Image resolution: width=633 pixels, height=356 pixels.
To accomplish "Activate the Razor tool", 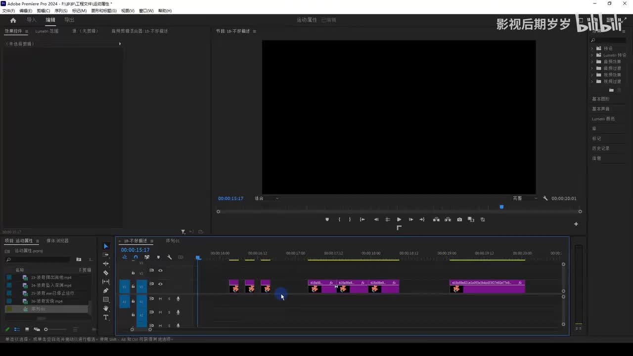I will tap(106, 273).
